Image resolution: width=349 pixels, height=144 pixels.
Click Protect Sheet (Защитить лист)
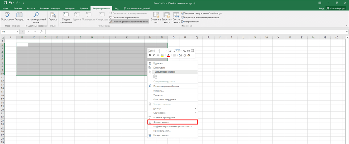pos(156,18)
